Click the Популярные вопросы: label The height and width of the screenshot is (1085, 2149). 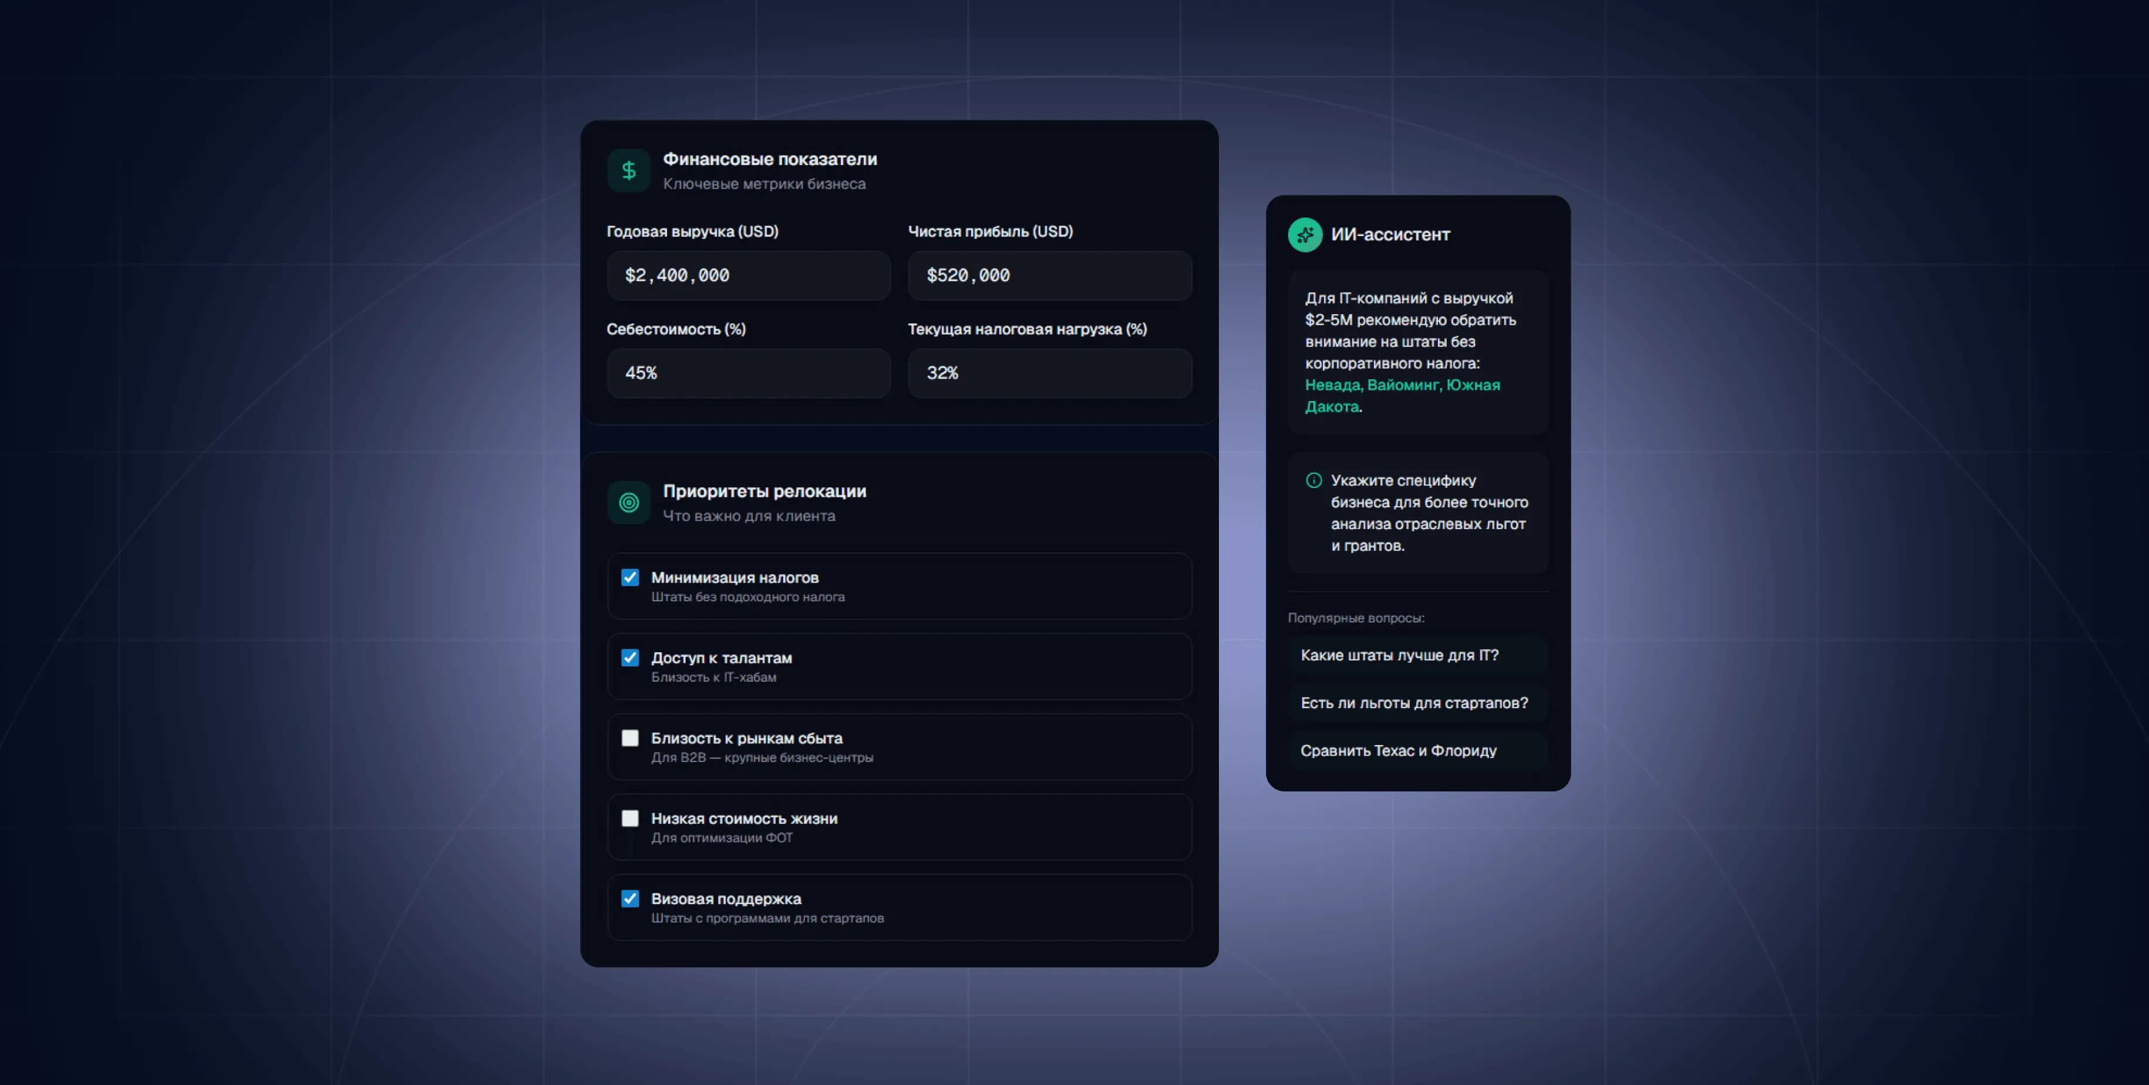[x=1356, y=618]
